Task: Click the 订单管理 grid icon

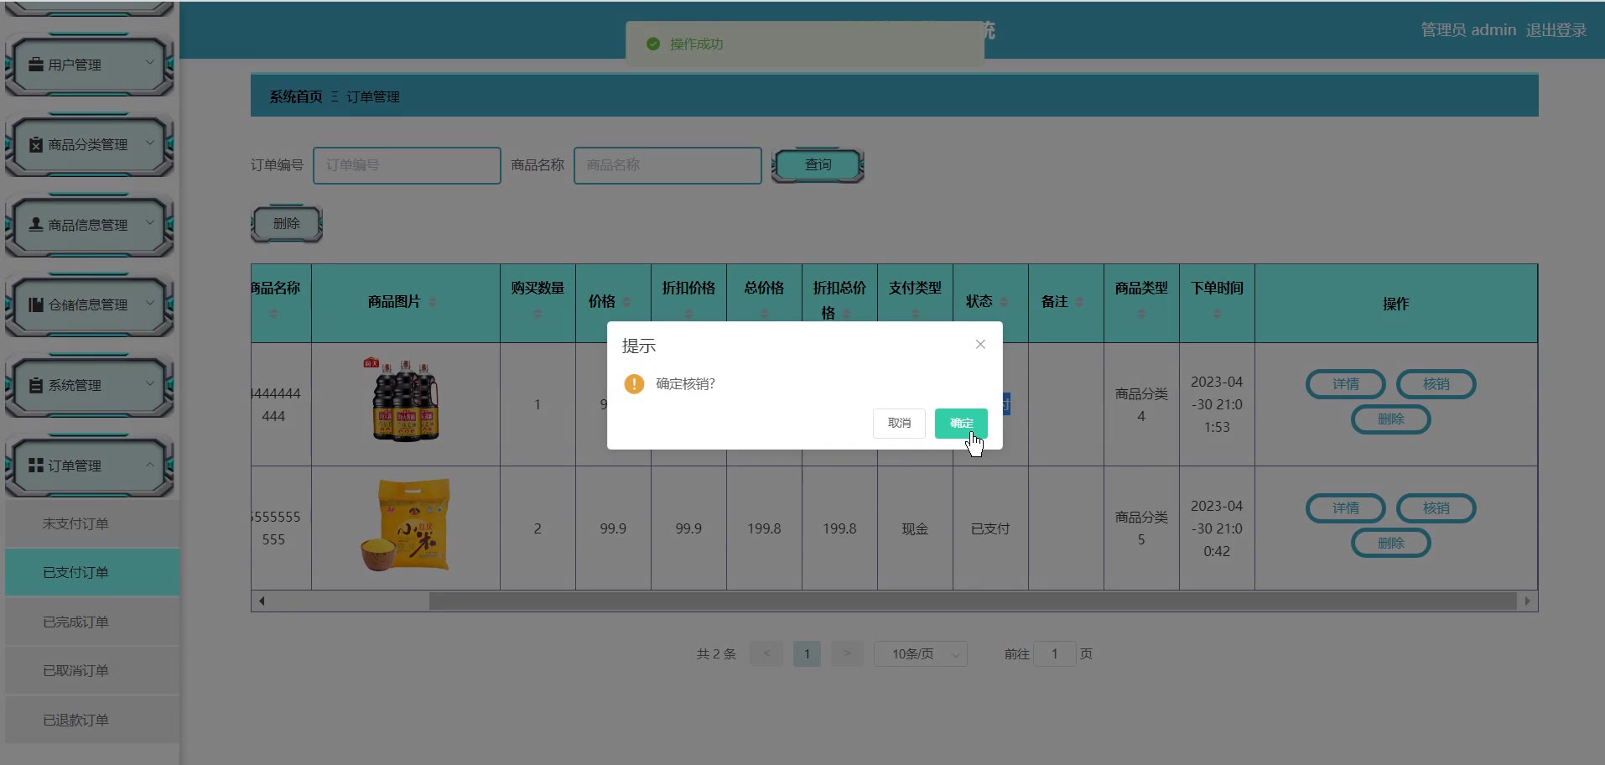Action: pyautogui.click(x=36, y=465)
